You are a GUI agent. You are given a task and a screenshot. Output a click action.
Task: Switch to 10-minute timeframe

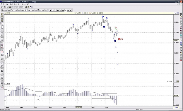(x=55, y=10)
